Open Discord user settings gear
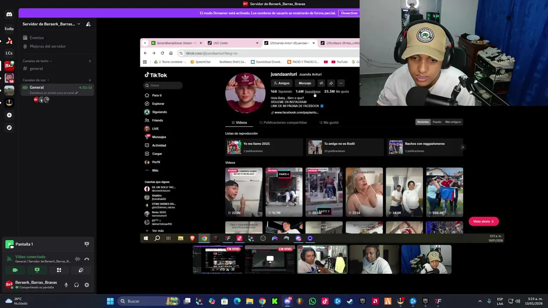548x308 pixels. coord(86,285)
